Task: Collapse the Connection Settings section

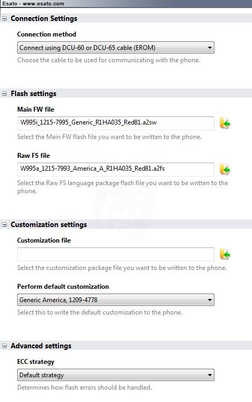Action: pyautogui.click(x=5, y=19)
